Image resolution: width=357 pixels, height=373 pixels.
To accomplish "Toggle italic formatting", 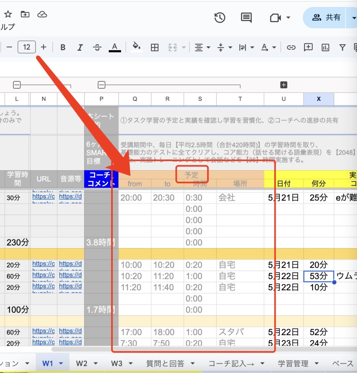I will pyautogui.click(x=80, y=47).
